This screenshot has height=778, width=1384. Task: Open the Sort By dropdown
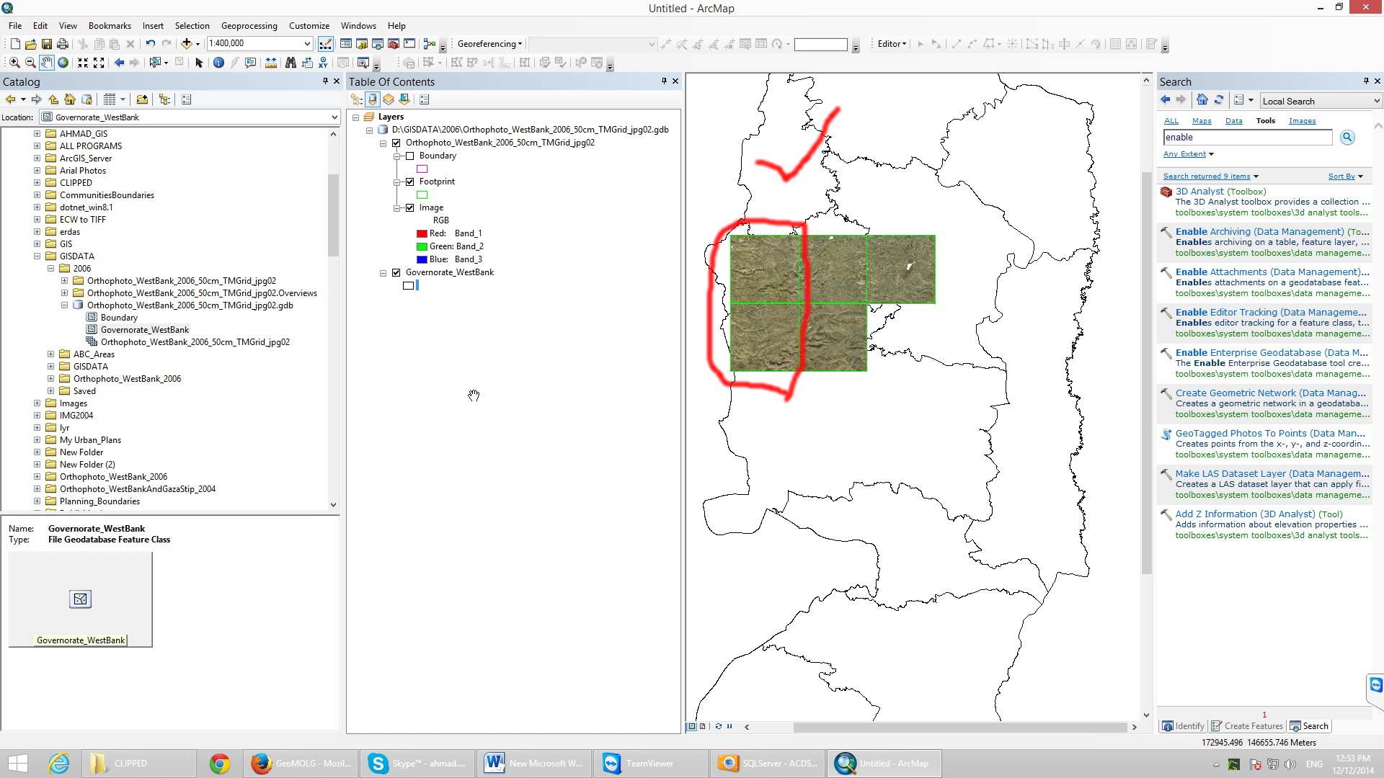pos(1345,176)
